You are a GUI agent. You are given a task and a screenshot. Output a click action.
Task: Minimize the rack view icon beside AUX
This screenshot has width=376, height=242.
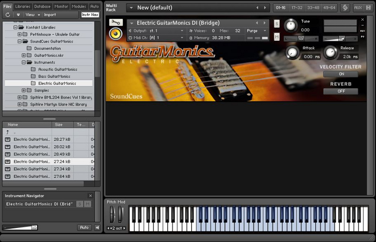pyautogui.click(x=368, y=8)
